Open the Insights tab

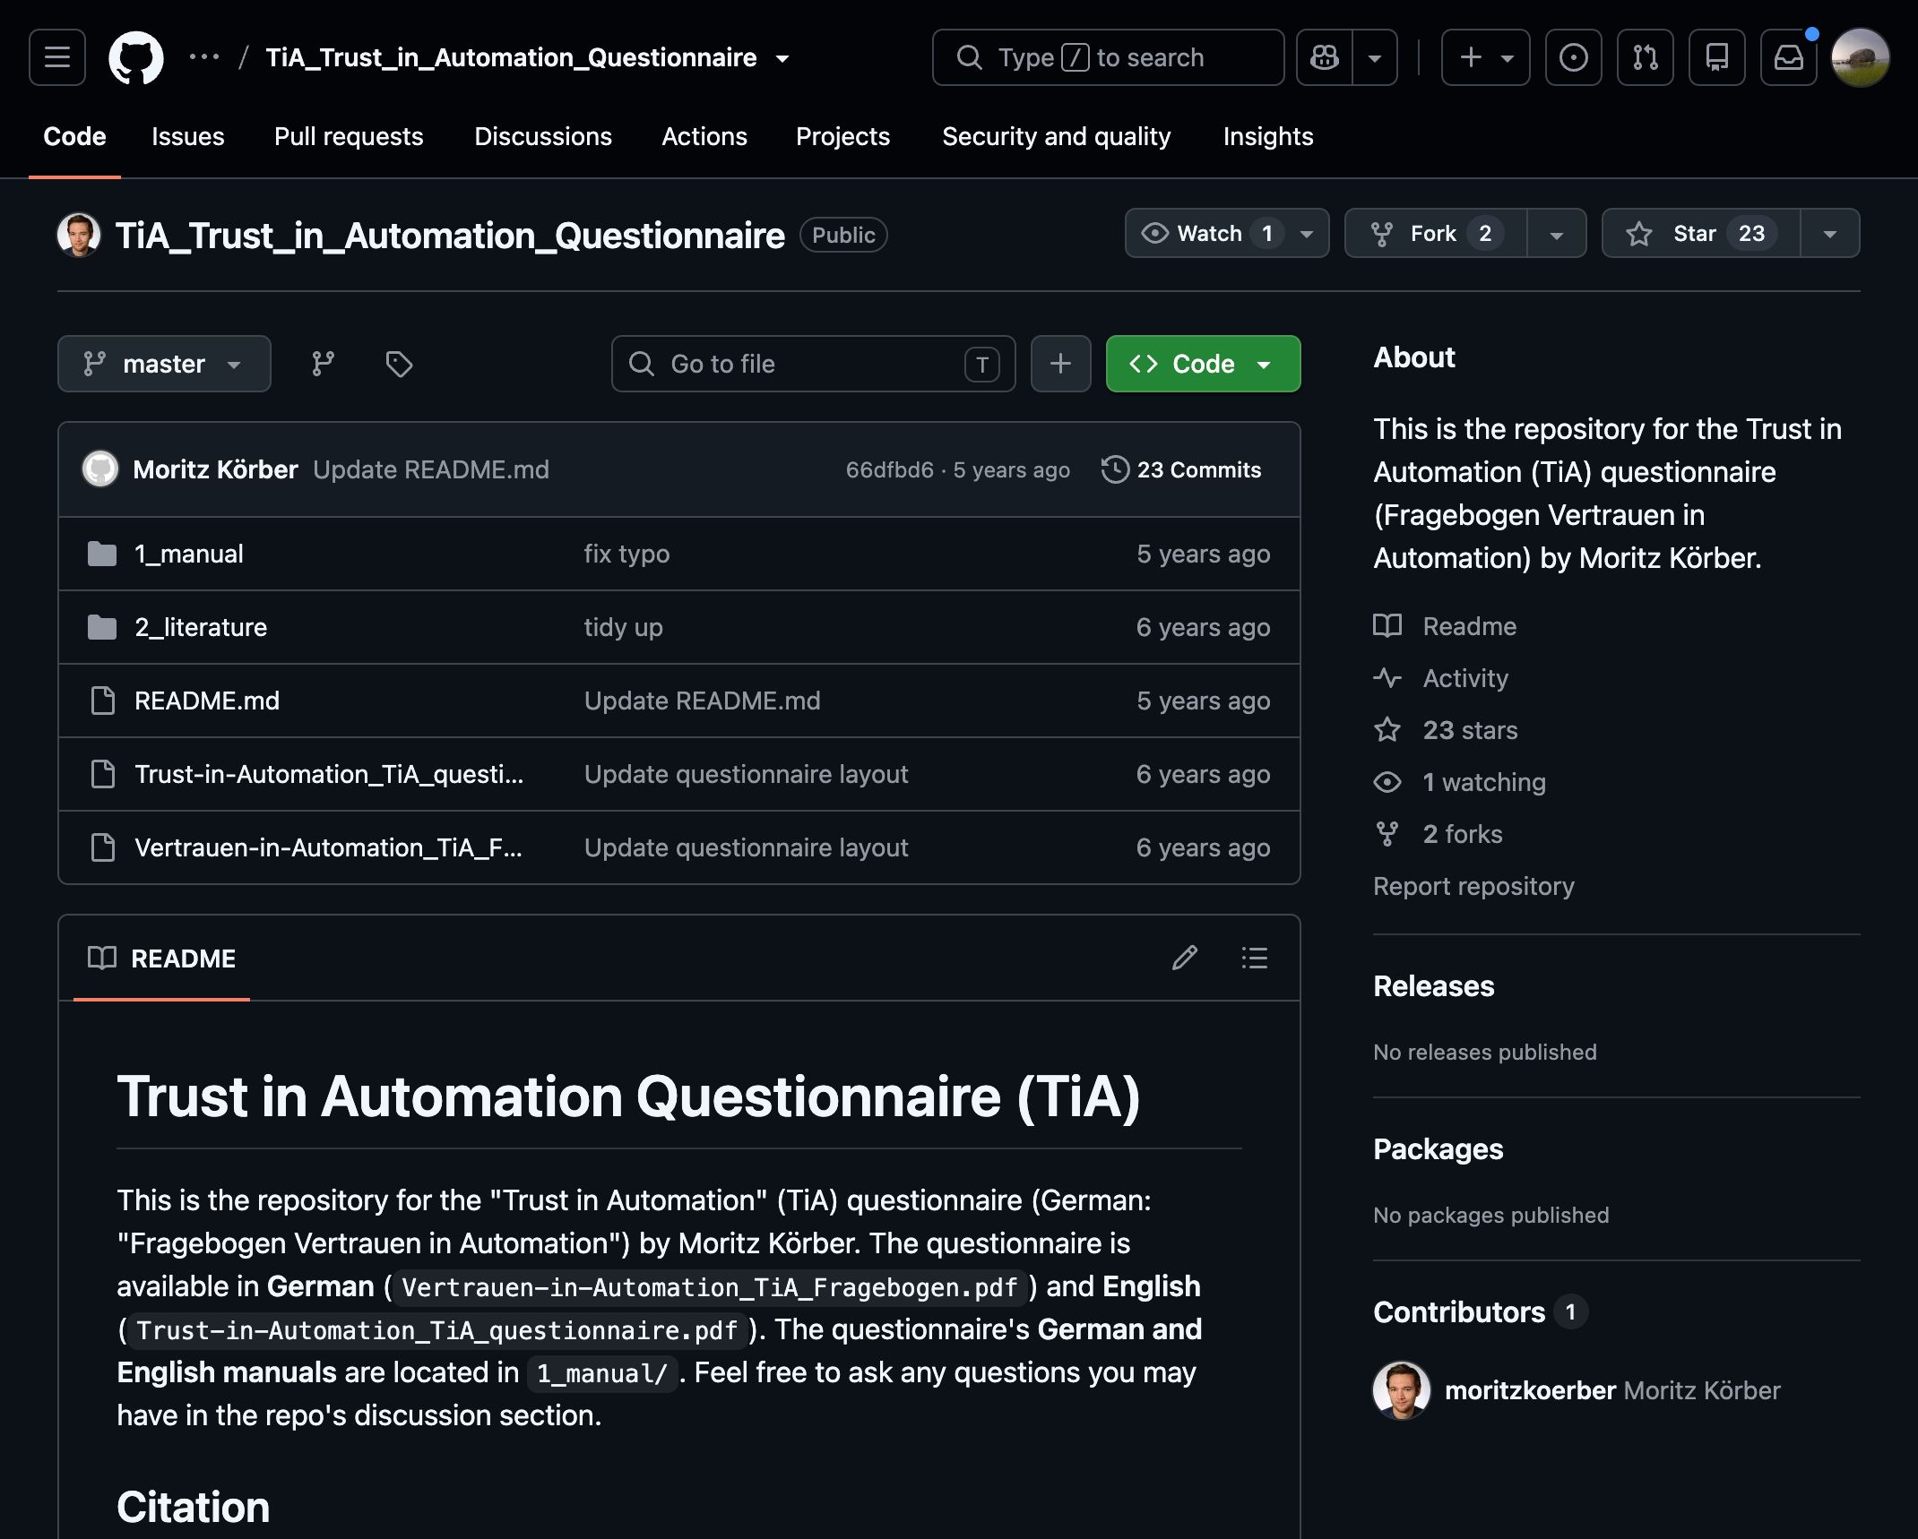tap(1268, 136)
